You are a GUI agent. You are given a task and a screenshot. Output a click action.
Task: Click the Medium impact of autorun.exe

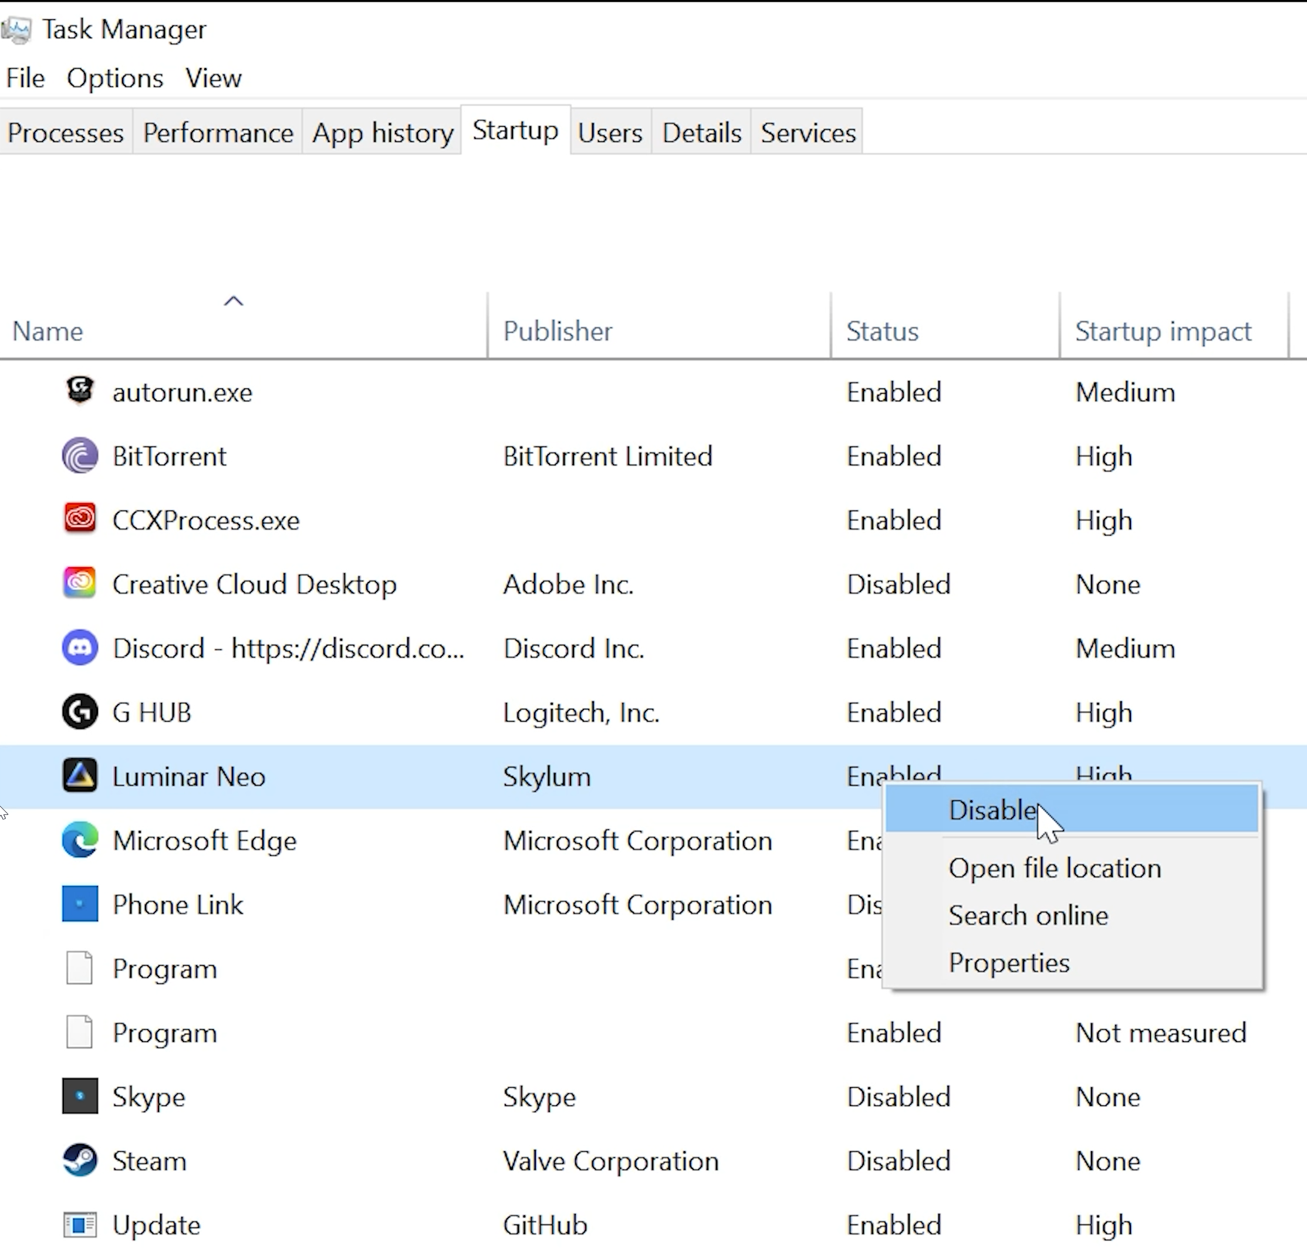(1125, 392)
